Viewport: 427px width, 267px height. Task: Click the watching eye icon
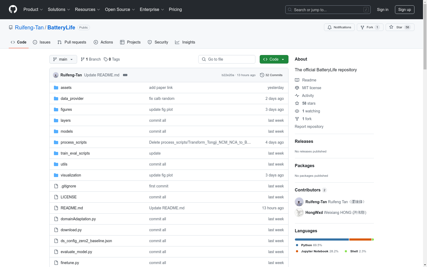pyautogui.click(x=297, y=111)
